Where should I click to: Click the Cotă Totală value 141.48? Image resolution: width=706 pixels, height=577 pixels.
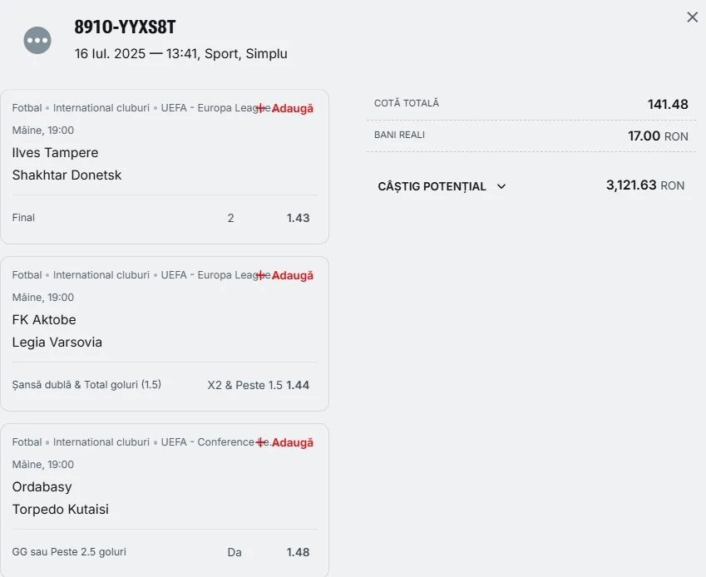668,105
